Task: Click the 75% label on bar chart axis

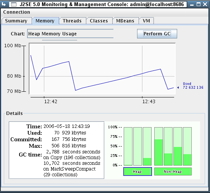Action: click(114, 137)
